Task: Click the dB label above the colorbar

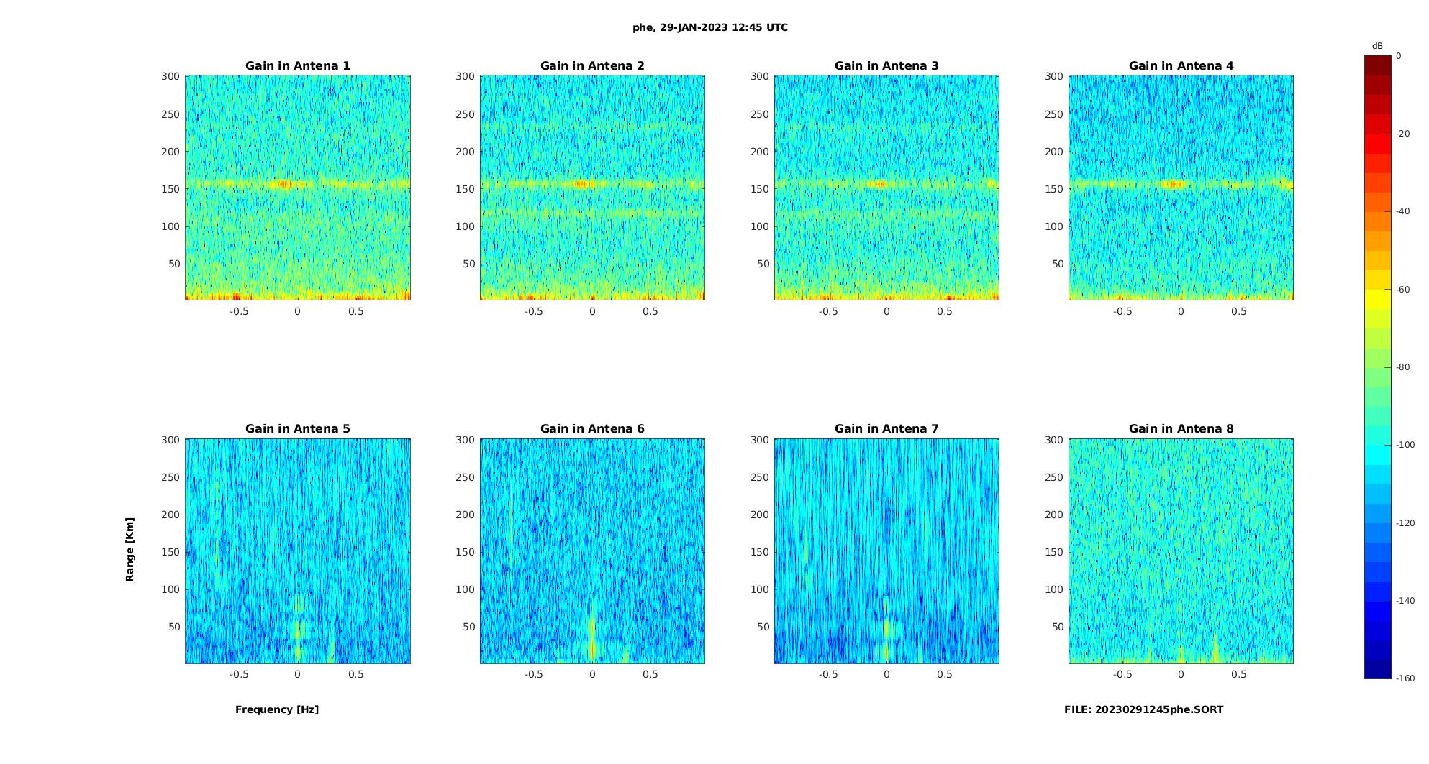Action: (x=1377, y=46)
